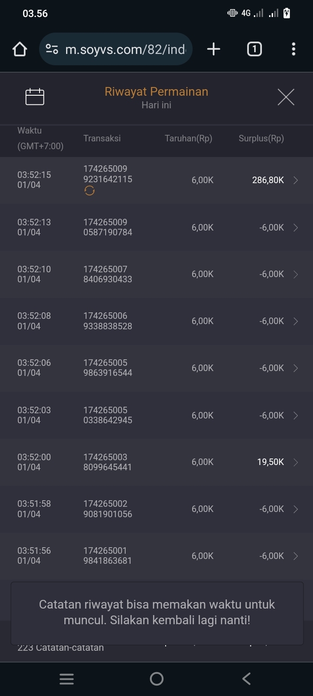313x696 pixels.
Task: Open the site info icon in address bar
Action: pos(52,49)
